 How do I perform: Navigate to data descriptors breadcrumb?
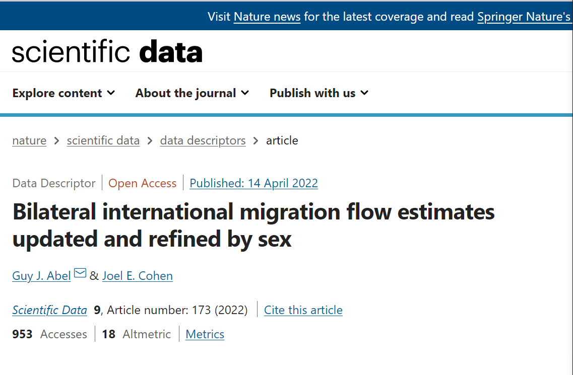(203, 141)
